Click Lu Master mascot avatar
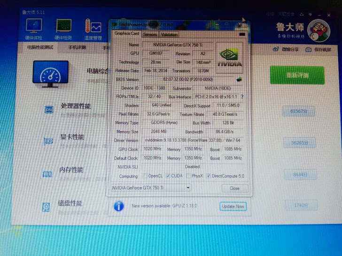Image resolution: width=342 pixels, height=256 pixels. [x=319, y=30]
